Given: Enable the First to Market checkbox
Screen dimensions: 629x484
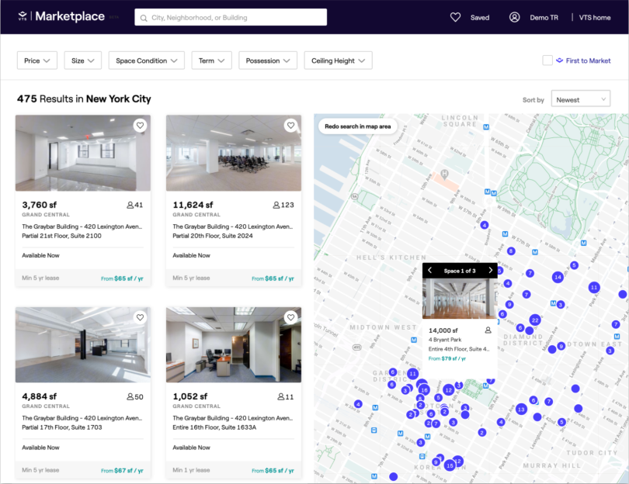Looking at the screenshot, I should [547, 60].
